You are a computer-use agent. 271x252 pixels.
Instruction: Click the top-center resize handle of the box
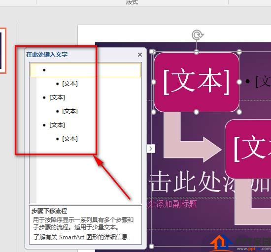196,52
